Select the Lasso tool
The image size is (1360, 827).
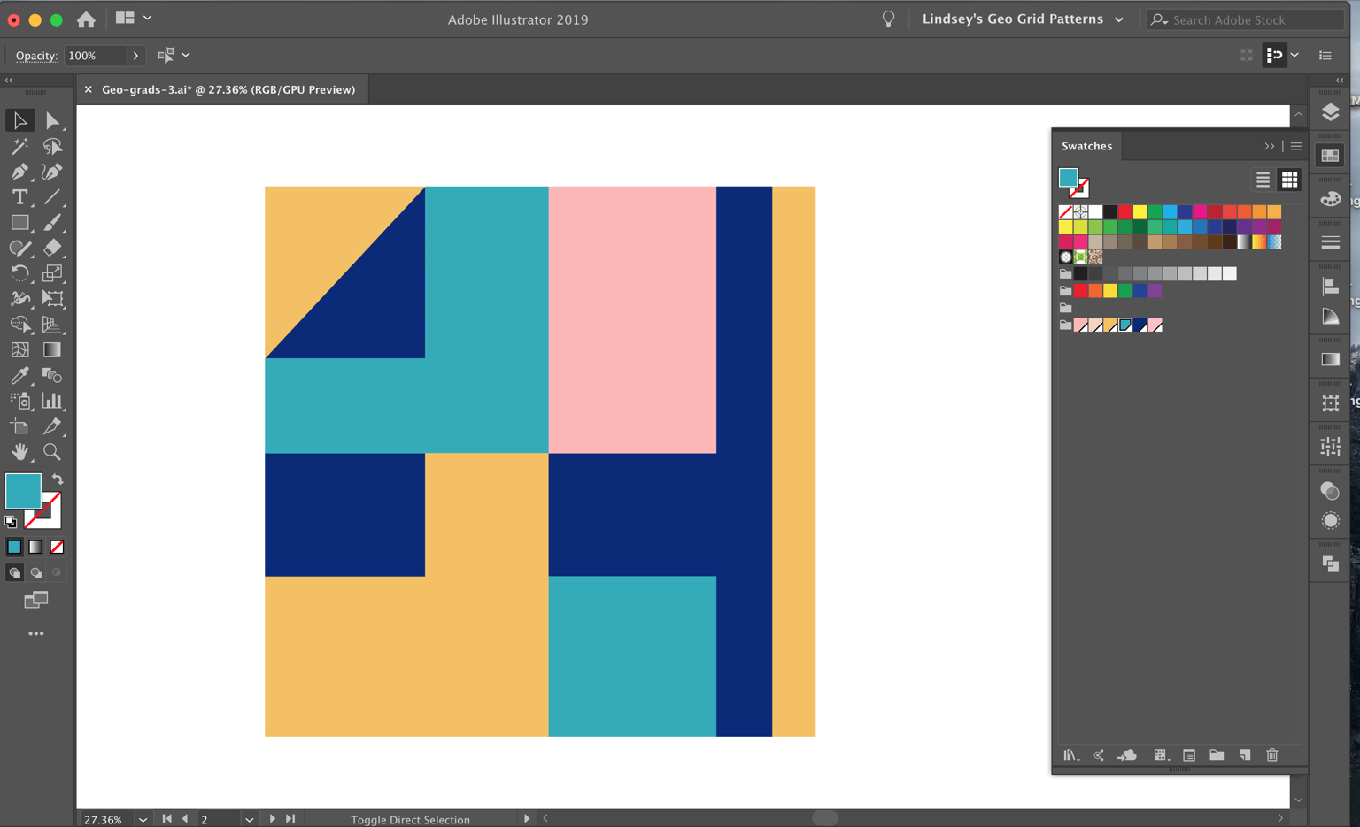52,146
